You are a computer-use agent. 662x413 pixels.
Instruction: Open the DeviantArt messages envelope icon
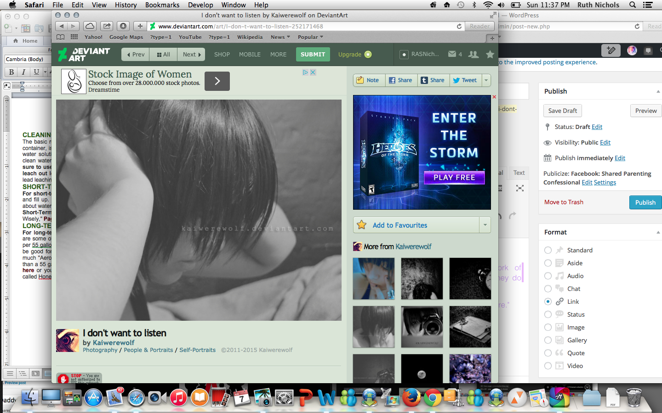[452, 54]
